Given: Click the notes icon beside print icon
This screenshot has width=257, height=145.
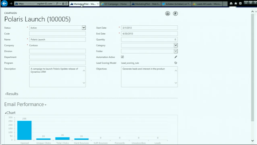Looking at the screenshot, I should [175, 13].
